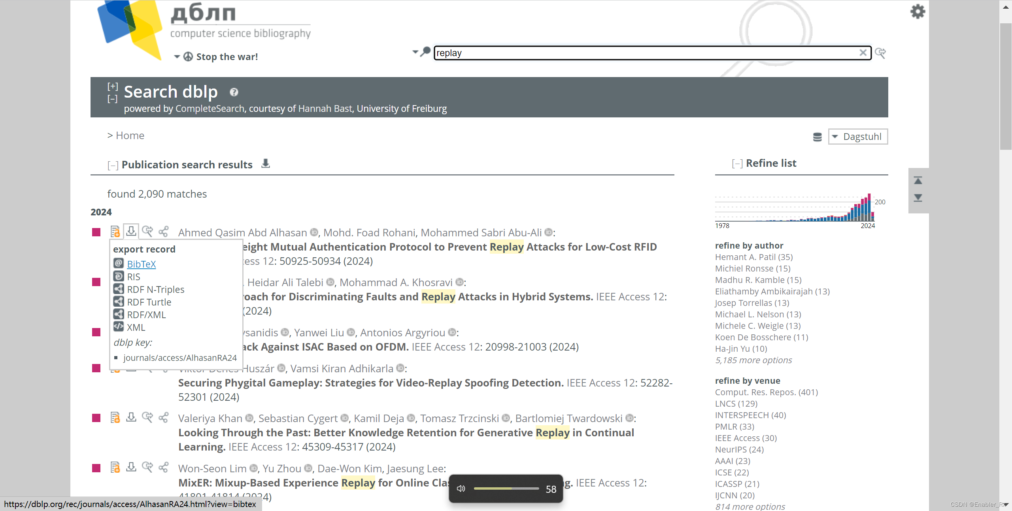1012x511 pixels.
Task: Collapse the Publication search results section
Action: point(113,165)
